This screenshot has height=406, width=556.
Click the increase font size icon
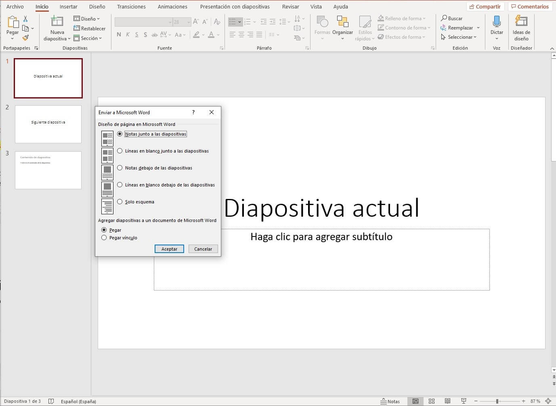click(x=196, y=22)
